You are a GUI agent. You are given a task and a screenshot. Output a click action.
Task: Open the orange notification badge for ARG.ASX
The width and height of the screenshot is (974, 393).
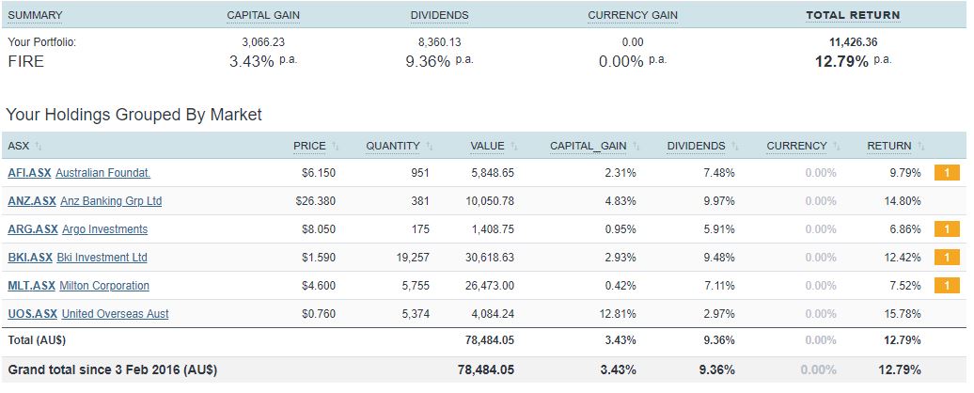947,229
